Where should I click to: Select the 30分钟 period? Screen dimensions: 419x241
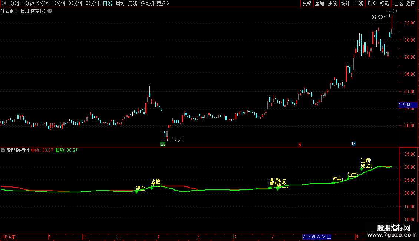pos(76,3)
